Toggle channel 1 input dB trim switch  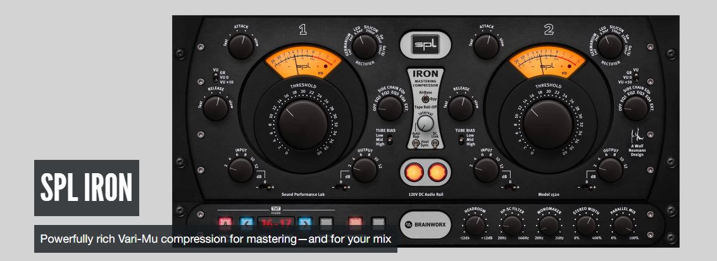point(265,187)
